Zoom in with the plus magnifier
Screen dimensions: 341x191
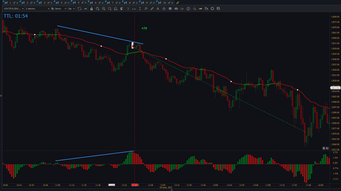104,9
